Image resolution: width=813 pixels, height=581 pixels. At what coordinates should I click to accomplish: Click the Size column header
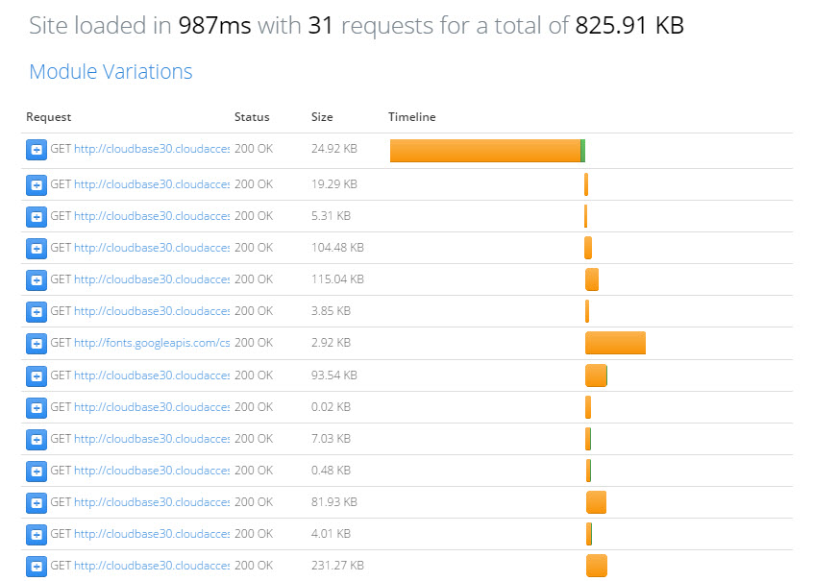322,117
